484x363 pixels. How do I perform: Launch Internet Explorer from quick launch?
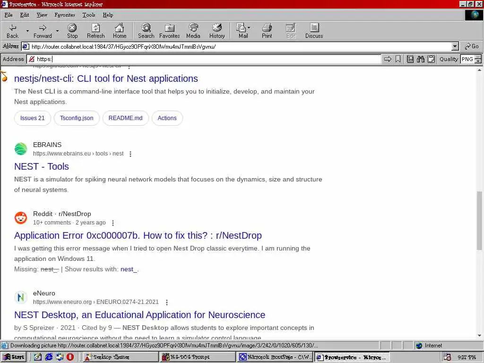[x=49, y=357]
